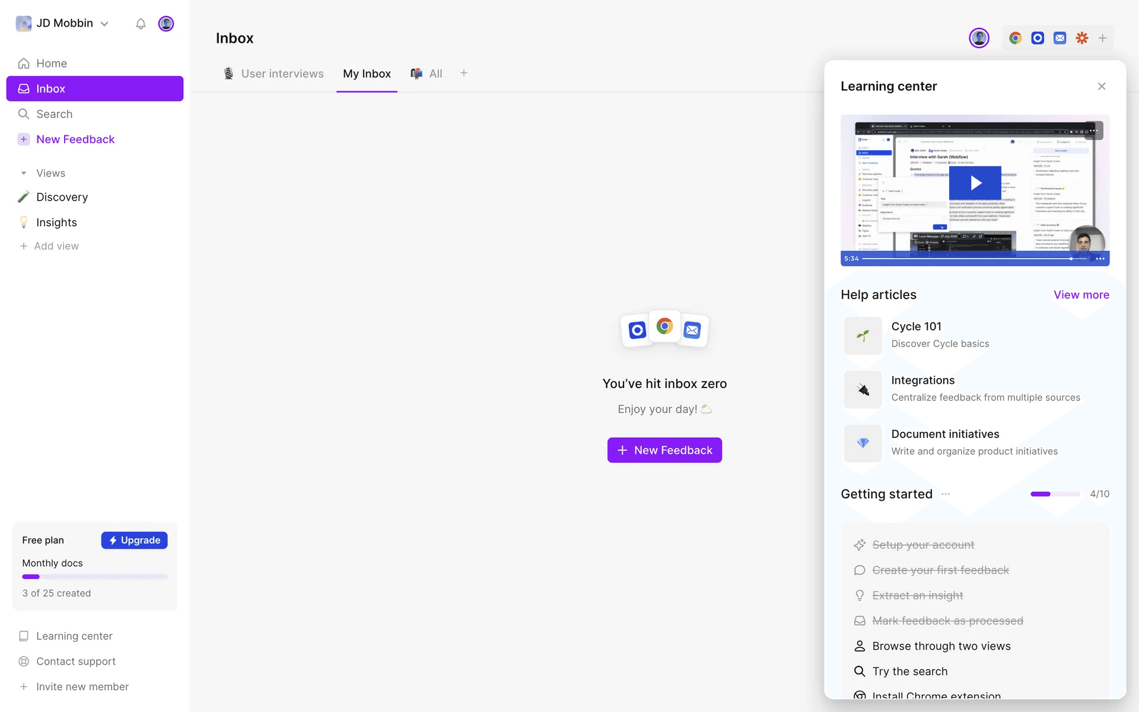Click View more help articles link

[x=1081, y=295]
